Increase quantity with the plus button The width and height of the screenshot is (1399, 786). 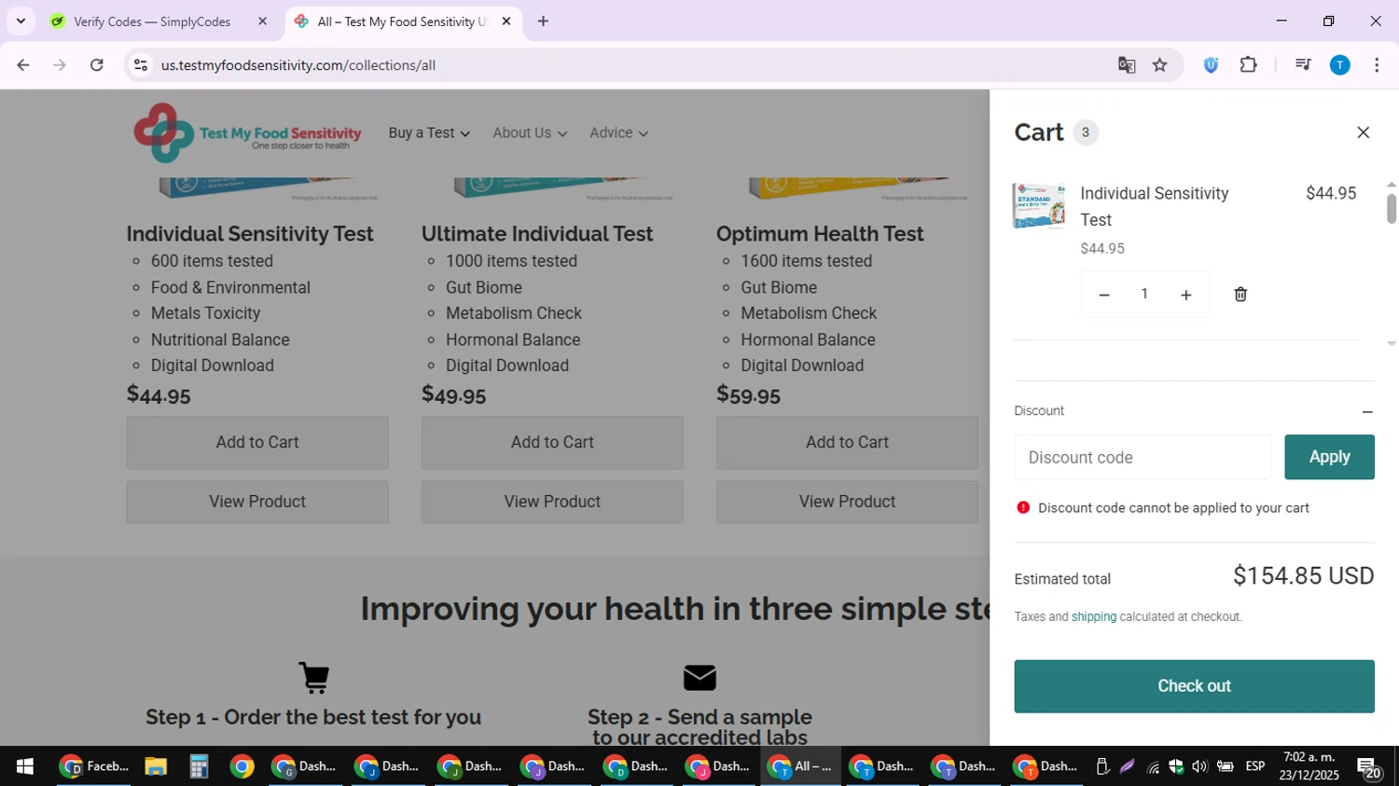click(x=1186, y=295)
